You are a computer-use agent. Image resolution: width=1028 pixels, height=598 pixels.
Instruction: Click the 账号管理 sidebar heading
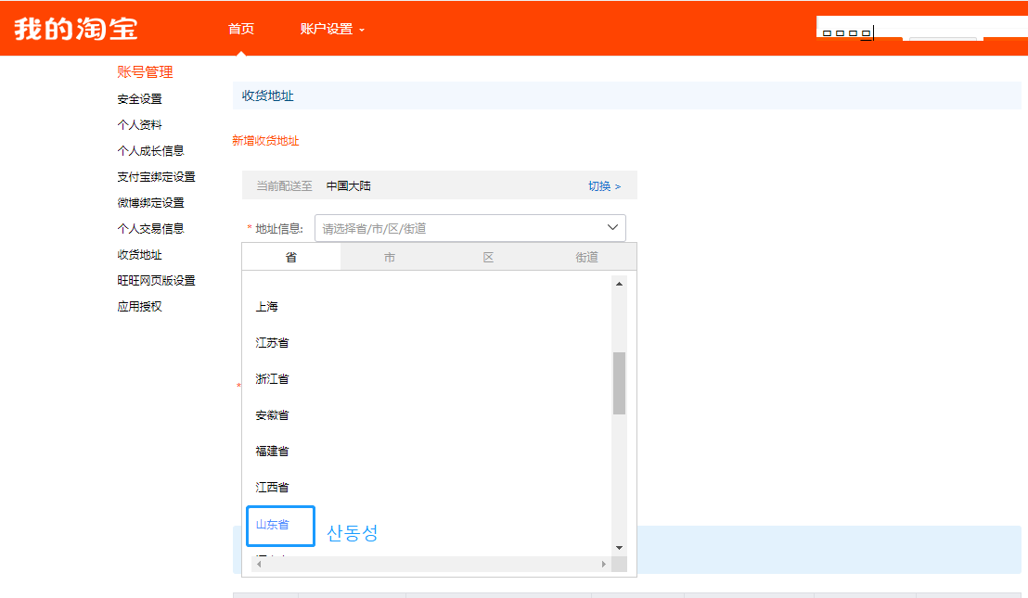145,72
